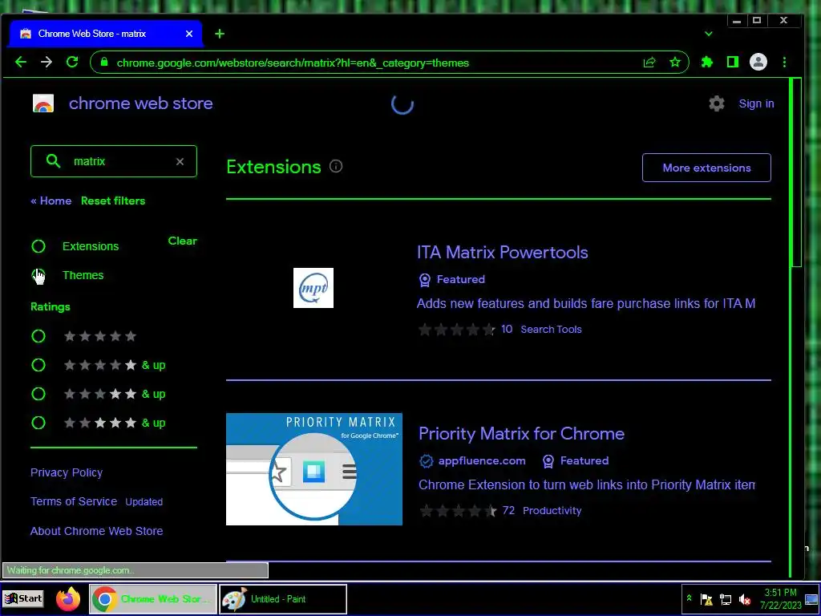
Task: Select the four stars & up filter
Action: [x=38, y=365]
